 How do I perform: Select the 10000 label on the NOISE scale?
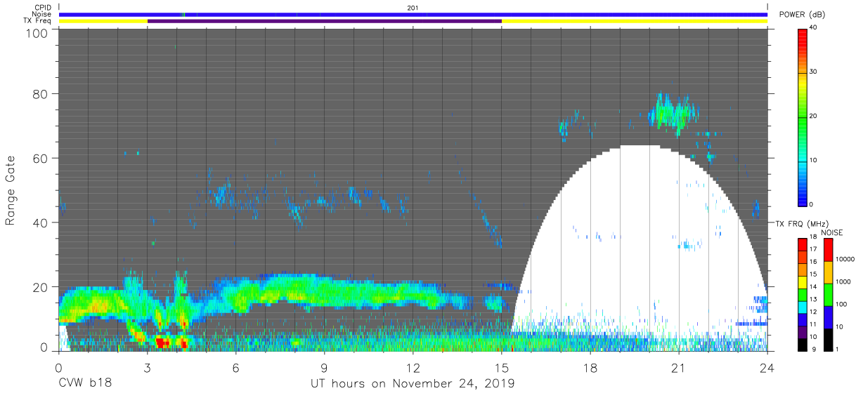(844, 260)
